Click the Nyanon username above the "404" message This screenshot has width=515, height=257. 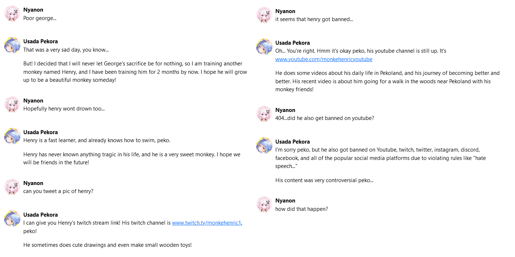(x=285, y=110)
